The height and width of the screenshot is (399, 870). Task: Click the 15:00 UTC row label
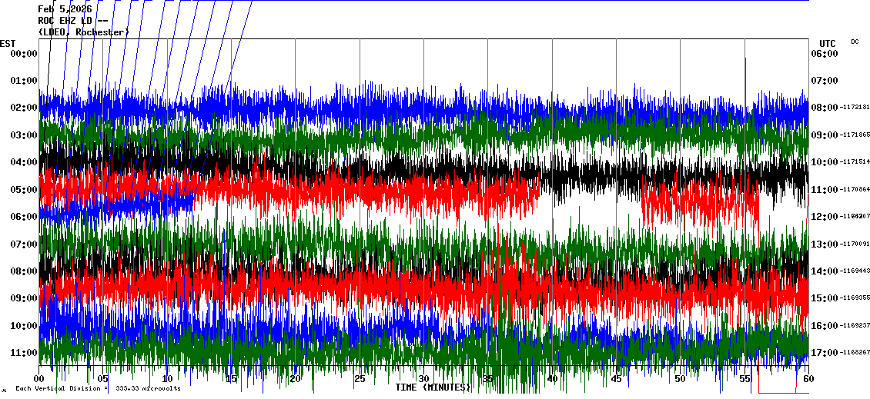click(x=824, y=298)
